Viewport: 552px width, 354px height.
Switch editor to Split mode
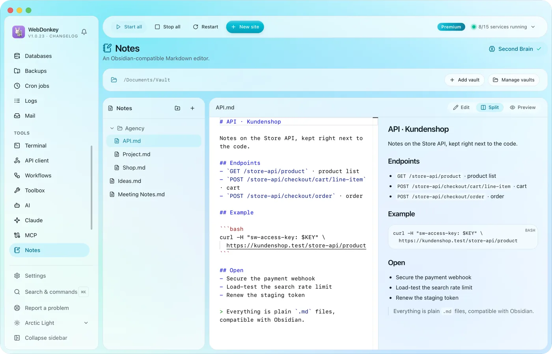[490, 107]
